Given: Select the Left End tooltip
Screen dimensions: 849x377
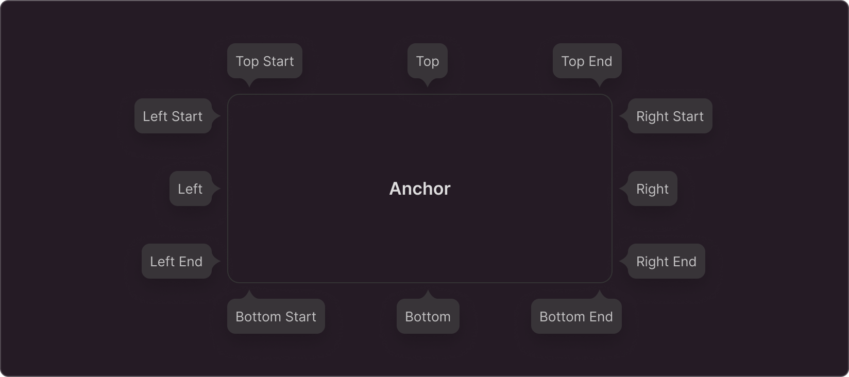Looking at the screenshot, I should (176, 262).
